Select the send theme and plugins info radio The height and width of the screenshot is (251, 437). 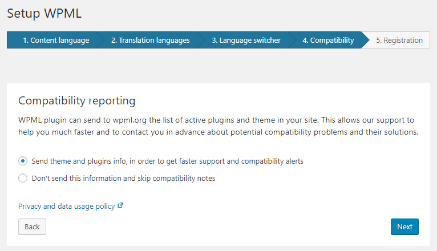[23, 161]
